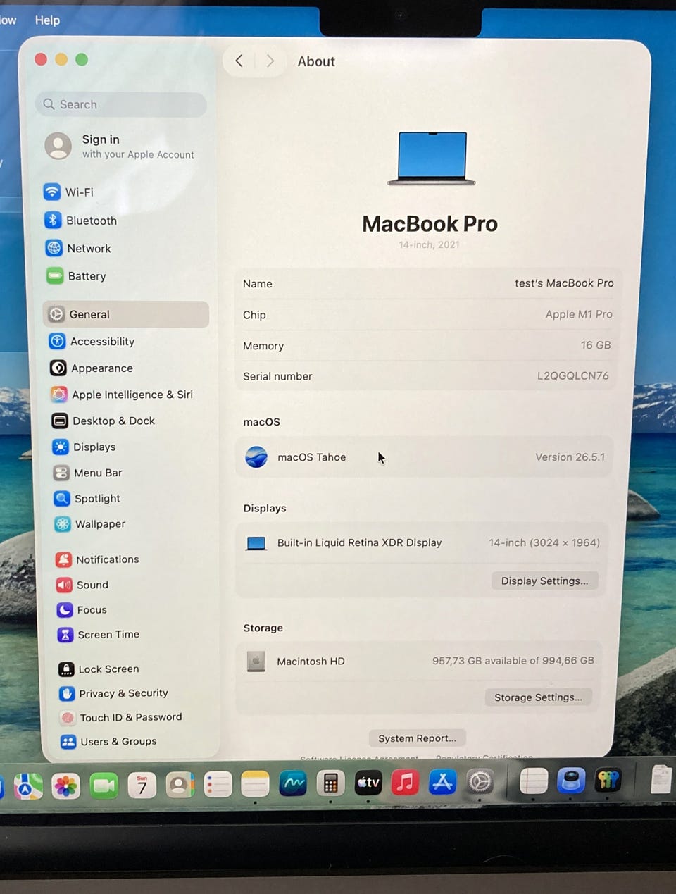Open FaceTime from the Dock
Image resolution: width=676 pixels, height=894 pixels.
[104, 785]
